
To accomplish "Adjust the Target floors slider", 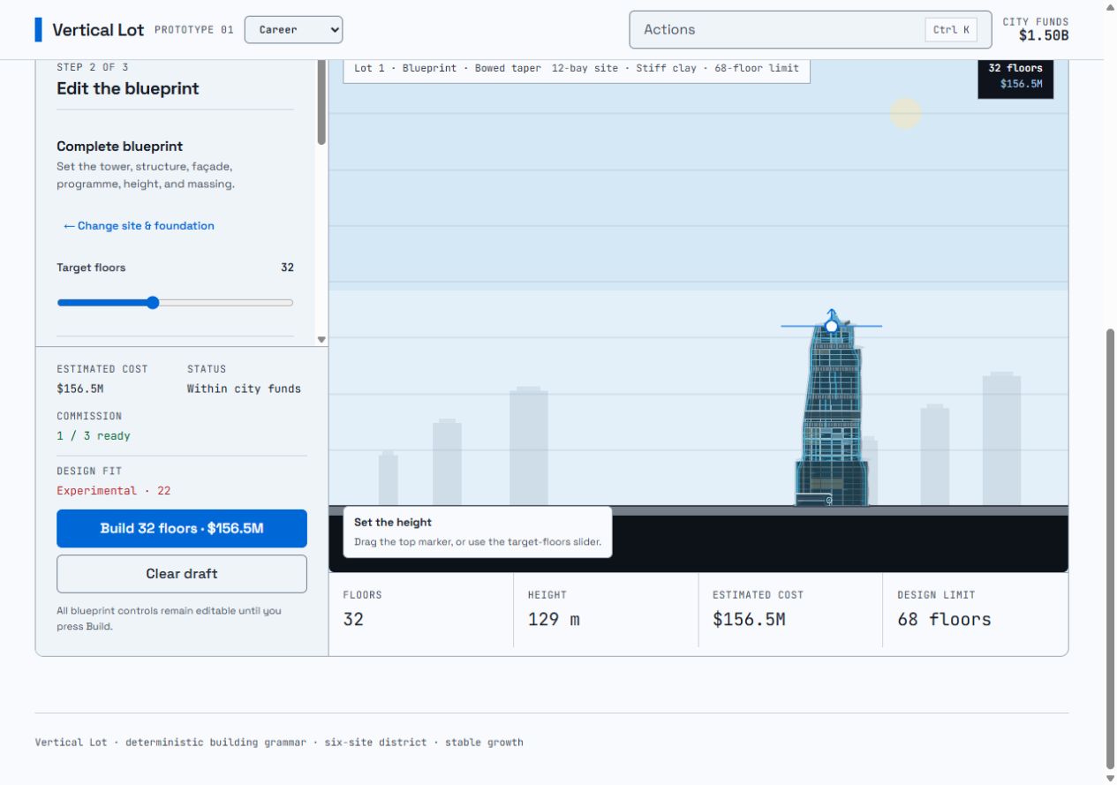I will tap(175, 303).
